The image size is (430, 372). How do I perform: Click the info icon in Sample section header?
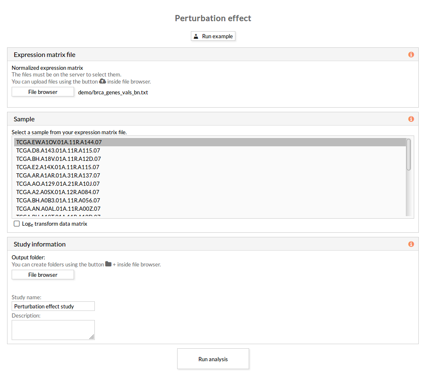[x=411, y=119]
